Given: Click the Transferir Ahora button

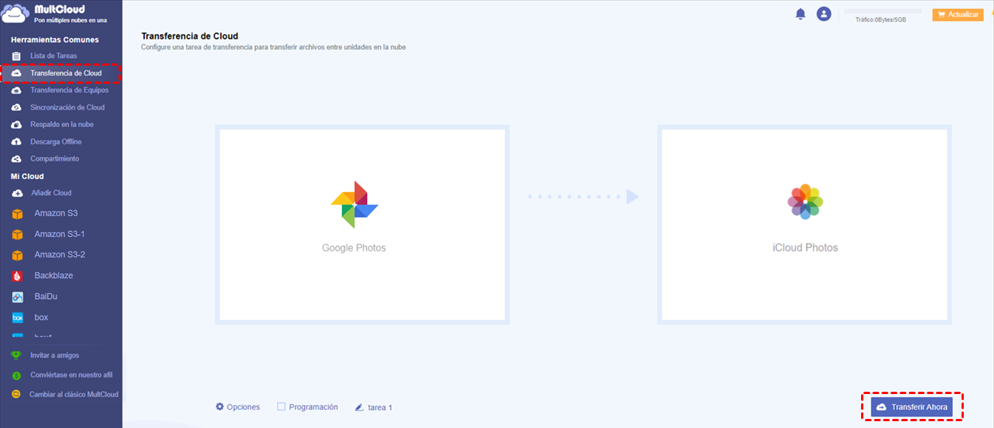Looking at the screenshot, I should pyautogui.click(x=912, y=407).
